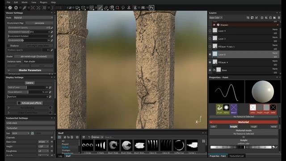Select the Eraser tool in toolbar

pos(106,8)
